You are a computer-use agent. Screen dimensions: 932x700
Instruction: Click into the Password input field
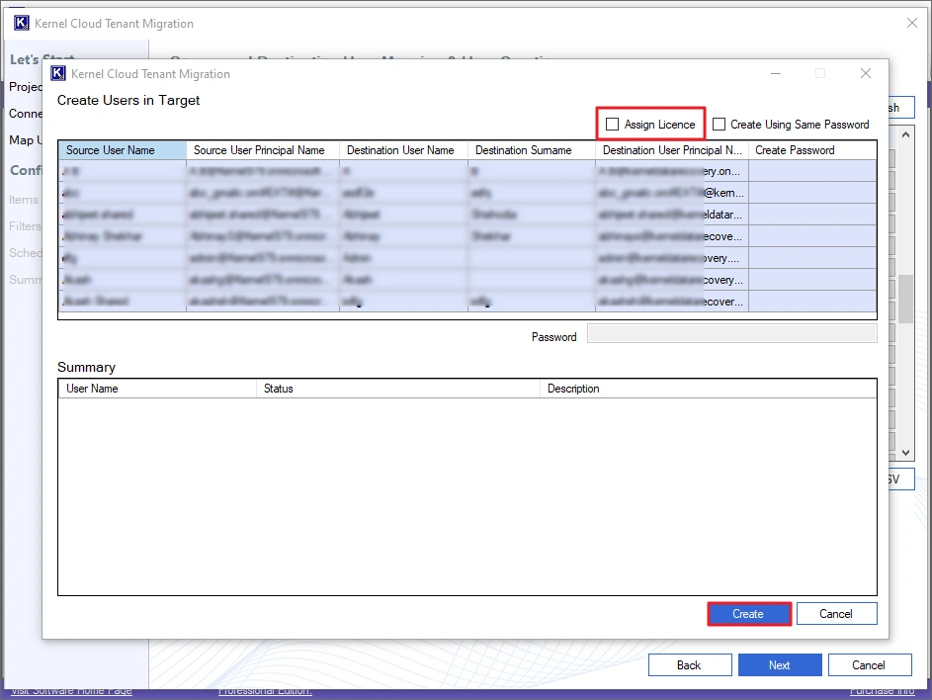[731, 336]
